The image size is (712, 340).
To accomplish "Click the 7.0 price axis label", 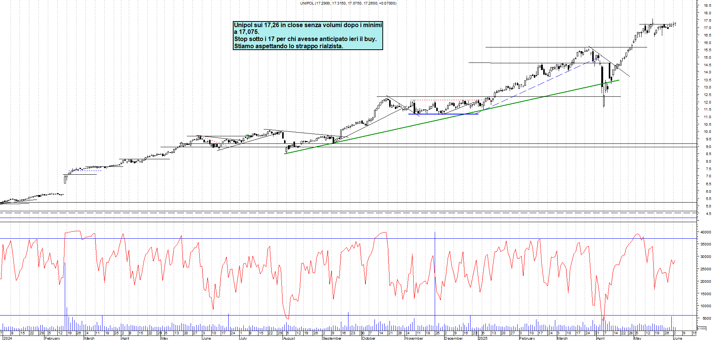I will tap(708, 176).
